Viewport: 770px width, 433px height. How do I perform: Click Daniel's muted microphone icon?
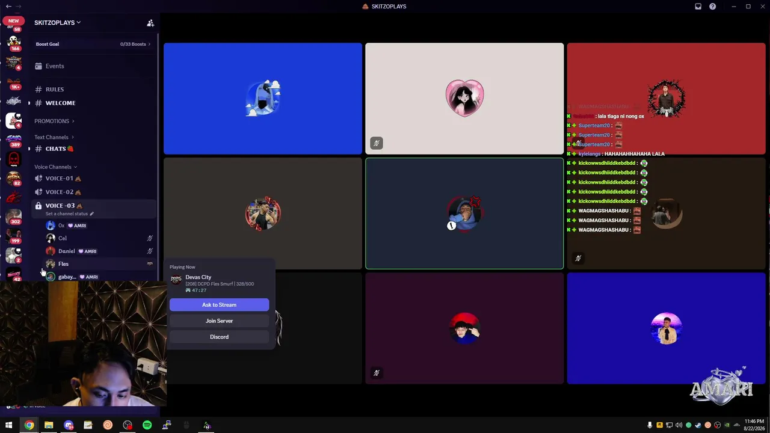click(x=150, y=251)
